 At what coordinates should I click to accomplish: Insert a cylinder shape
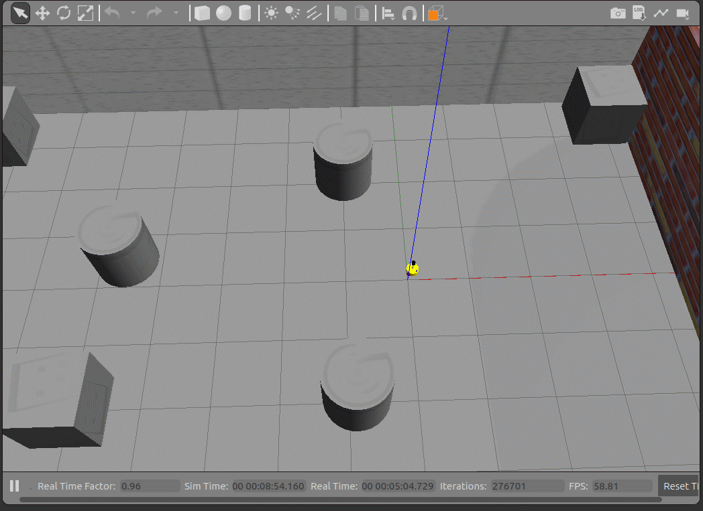point(245,13)
